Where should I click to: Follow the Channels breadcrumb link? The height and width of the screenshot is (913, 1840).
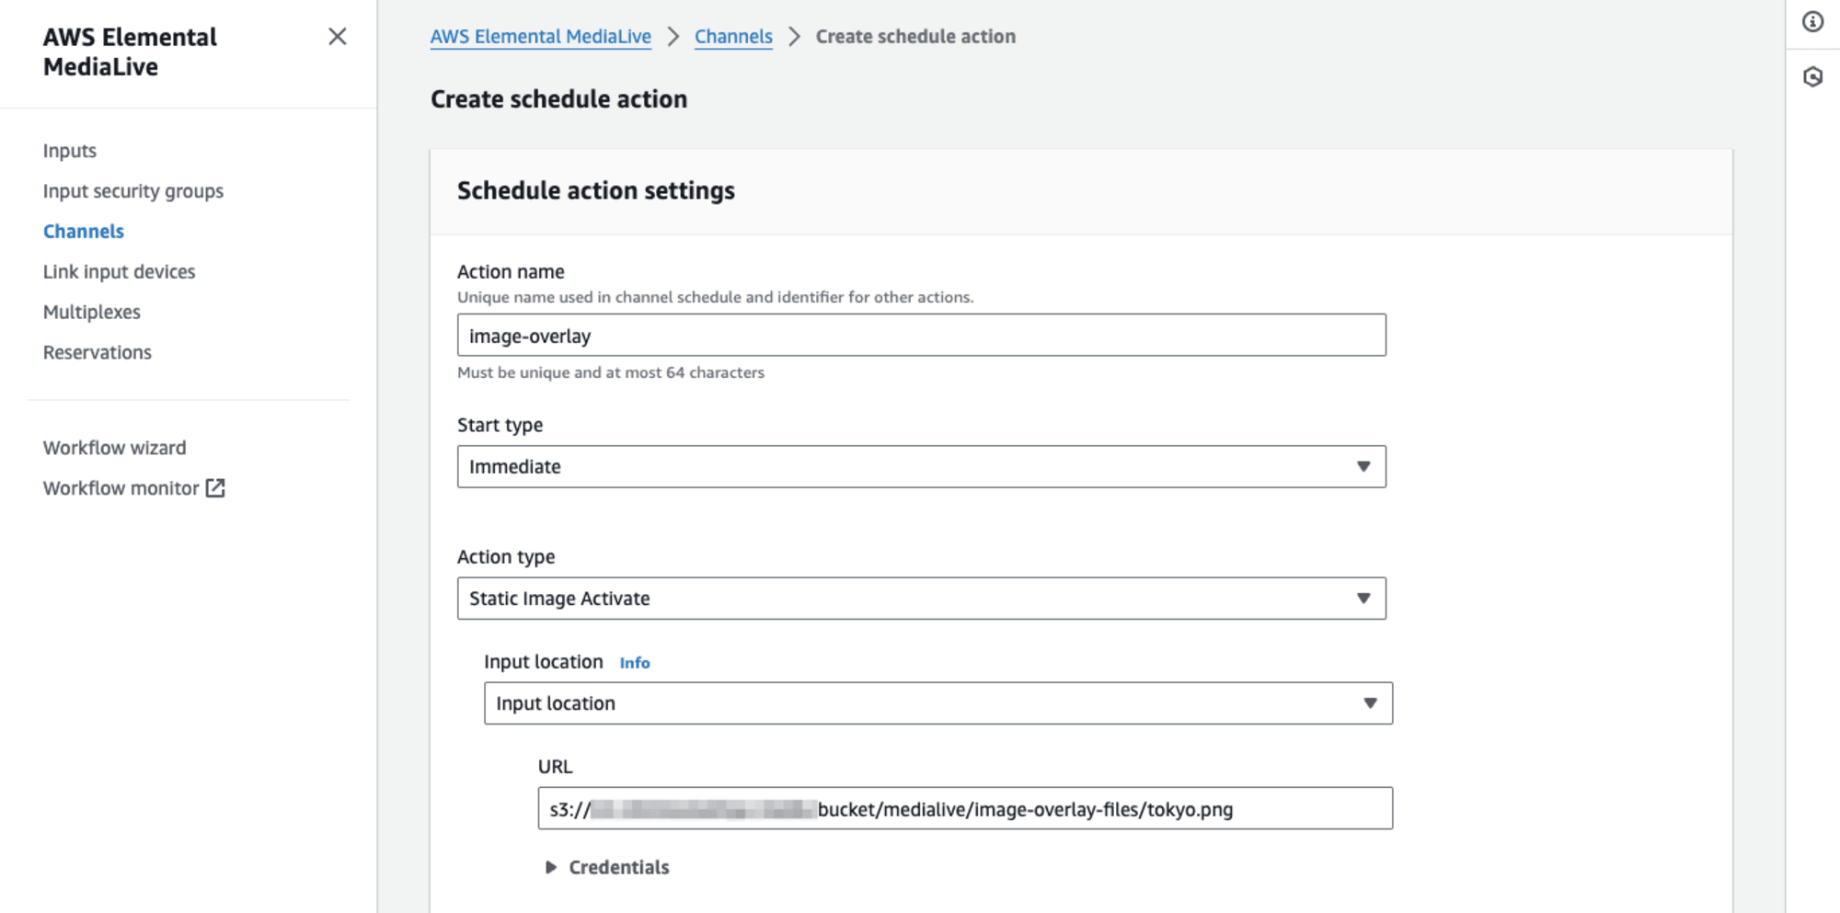[733, 37]
